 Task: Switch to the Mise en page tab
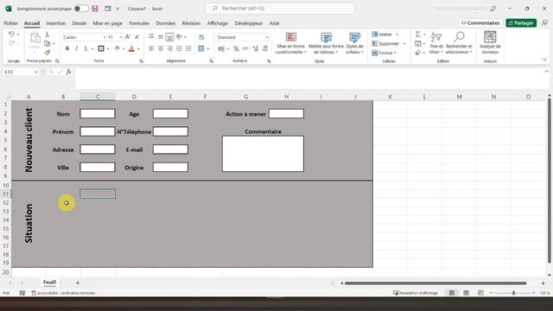107,23
